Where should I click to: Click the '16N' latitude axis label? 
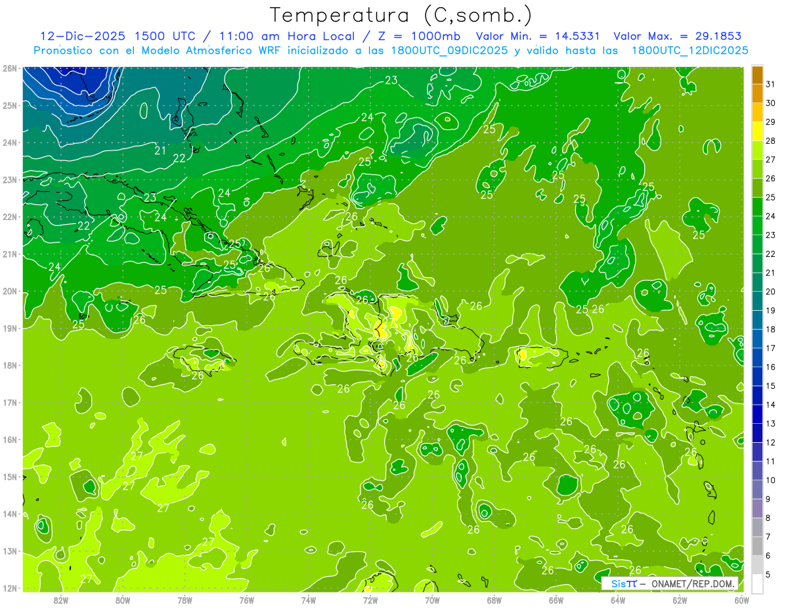10,440
